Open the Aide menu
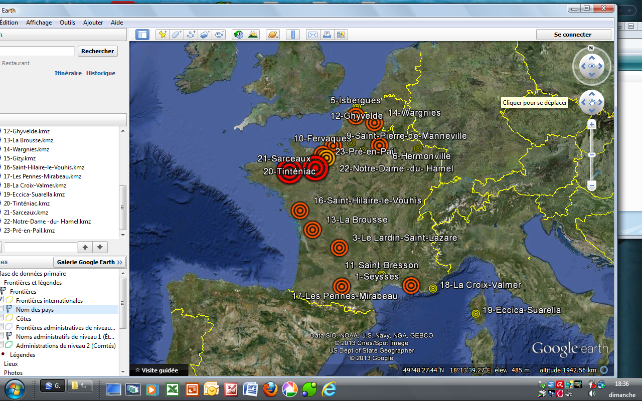 [117, 23]
